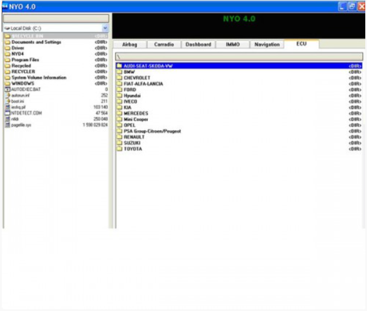Restore down the NYO 4.0 window
The image size is (367, 311).
[x=352, y=6]
